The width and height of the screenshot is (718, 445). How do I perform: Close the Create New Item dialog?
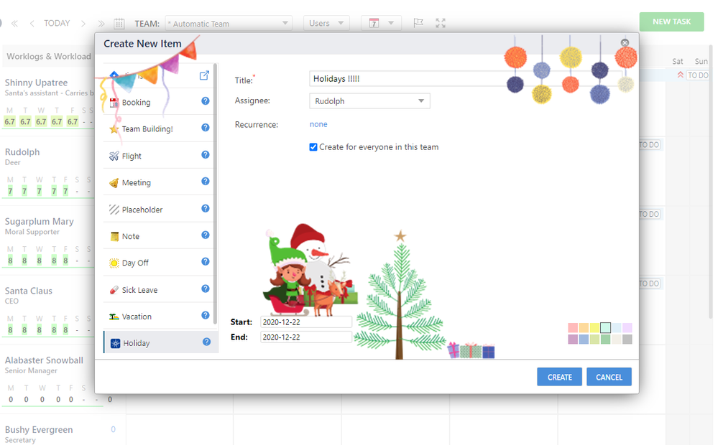625,42
